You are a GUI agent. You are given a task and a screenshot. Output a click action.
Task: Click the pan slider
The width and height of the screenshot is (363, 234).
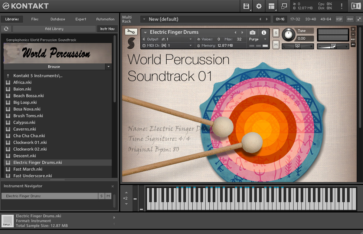coord(298,46)
